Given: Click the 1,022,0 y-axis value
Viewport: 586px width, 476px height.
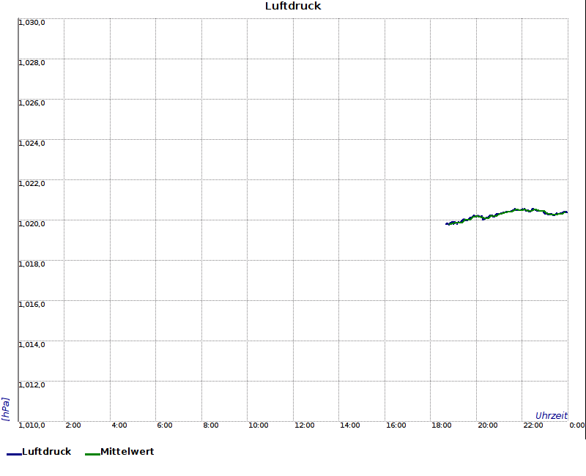Looking at the screenshot, I should coord(31,184).
